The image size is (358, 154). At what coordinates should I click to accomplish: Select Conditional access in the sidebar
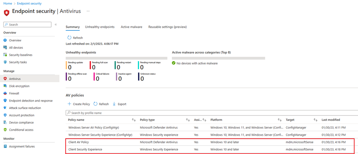(21, 130)
